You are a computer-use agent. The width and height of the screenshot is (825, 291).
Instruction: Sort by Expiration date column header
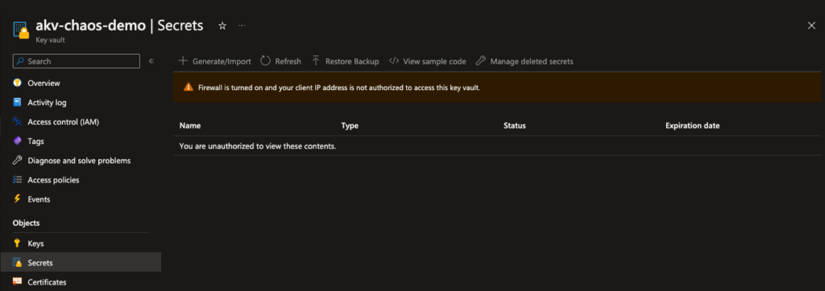tap(692, 125)
